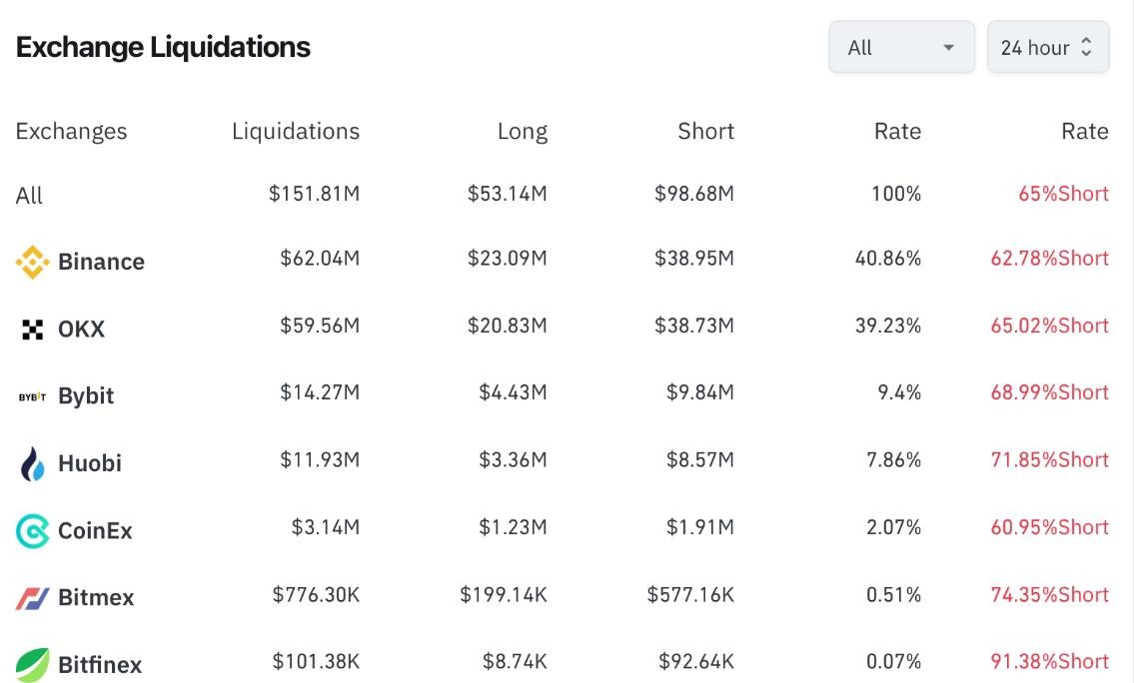
Task: Select the 'All' exchanges summary row label
Action: click(29, 196)
